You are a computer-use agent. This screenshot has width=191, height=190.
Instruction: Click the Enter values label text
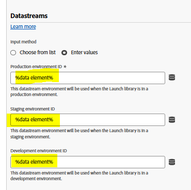click(x=84, y=52)
